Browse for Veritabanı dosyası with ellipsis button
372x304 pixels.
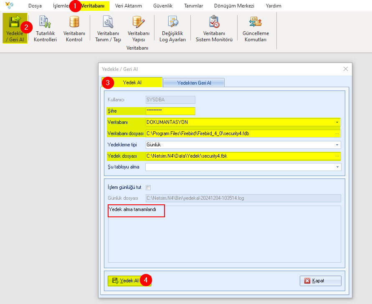[337, 133]
